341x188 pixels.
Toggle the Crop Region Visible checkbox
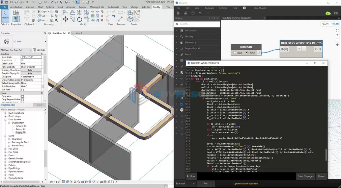click(22, 100)
